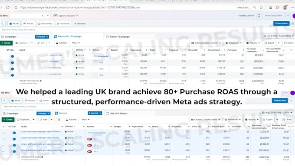
Task: Click upper 'Create a view' button
Action: tap(281, 23)
